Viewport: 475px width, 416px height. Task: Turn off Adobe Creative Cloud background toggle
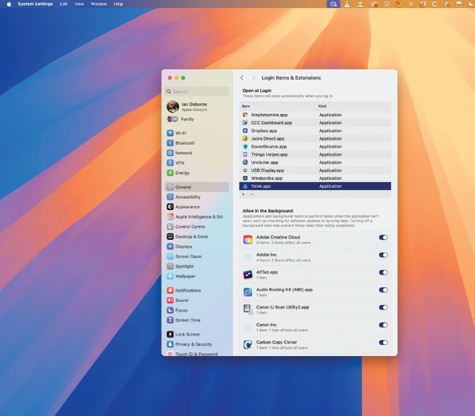(x=383, y=237)
